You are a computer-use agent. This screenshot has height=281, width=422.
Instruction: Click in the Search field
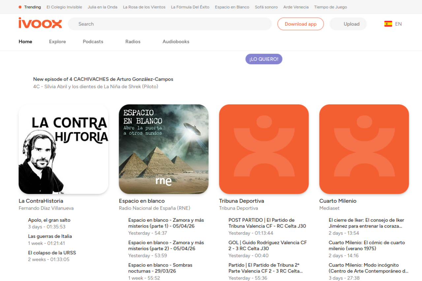[x=169, y=24]
